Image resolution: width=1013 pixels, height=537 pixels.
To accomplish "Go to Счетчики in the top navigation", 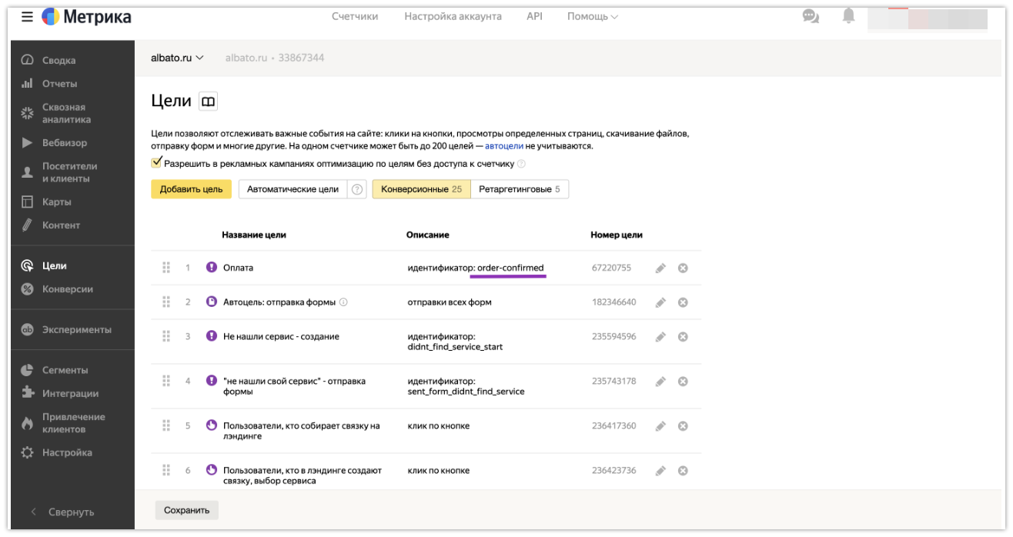I will coord(355,16).
